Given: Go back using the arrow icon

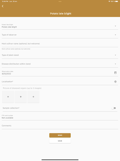Looking at the screenshot, I should (2, 6).
